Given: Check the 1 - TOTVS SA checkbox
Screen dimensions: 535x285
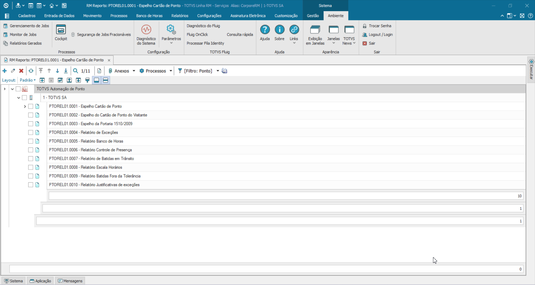Looking at the screenshot, I should pyautogui.click(x=25, y=98).
